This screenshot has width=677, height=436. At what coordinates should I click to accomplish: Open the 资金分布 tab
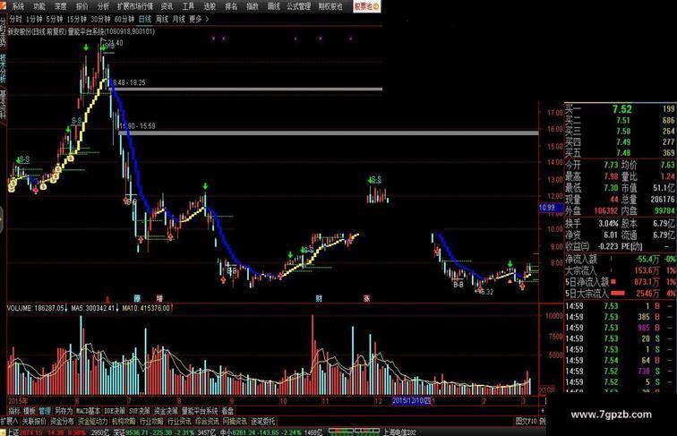[x=62, y=422]
